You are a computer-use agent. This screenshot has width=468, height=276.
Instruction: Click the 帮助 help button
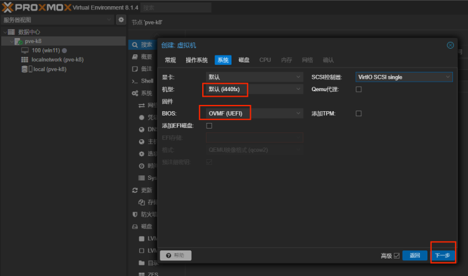(175, 255)
